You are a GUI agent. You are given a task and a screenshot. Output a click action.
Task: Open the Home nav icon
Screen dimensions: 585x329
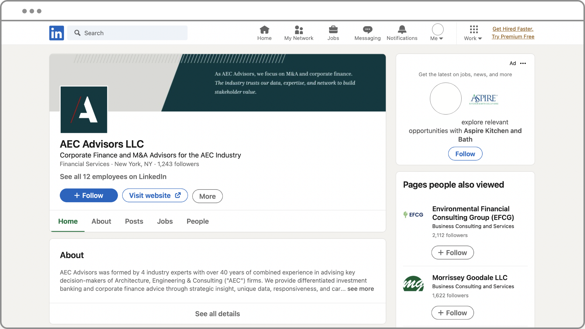tap(264, 30)
